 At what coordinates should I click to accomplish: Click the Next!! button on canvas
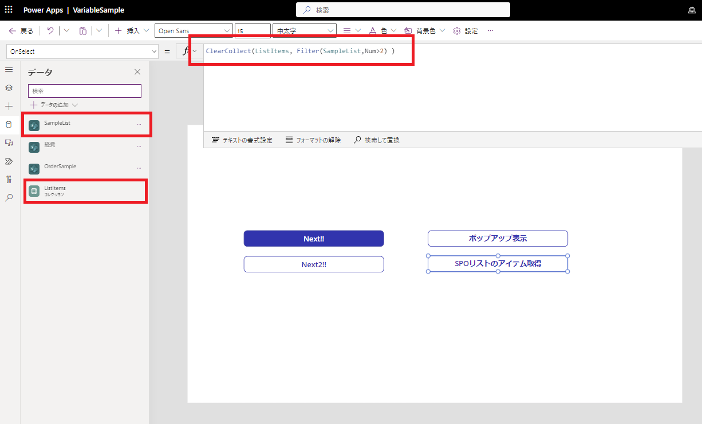(x=314, y=239)
